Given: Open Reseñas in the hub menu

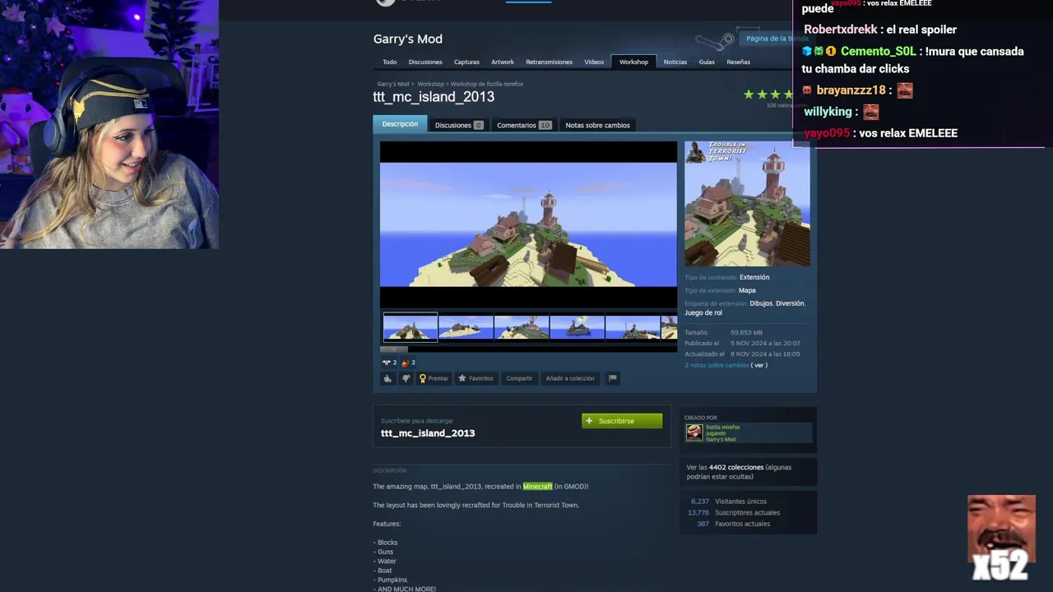Looking at the screenshot, I should [739, 62].
